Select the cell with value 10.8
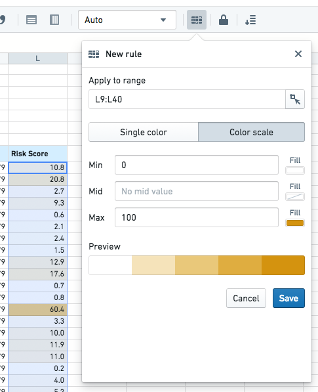Viewport: 318px width, 392px height. tap(37, 167)
